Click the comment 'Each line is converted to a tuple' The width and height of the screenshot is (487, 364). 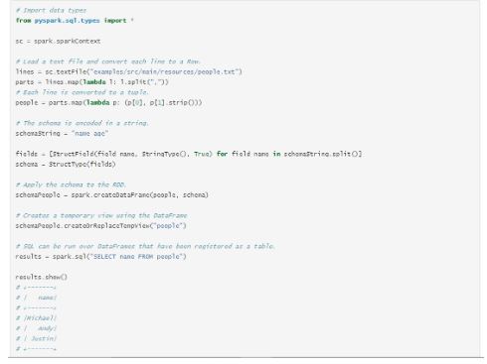82,92
